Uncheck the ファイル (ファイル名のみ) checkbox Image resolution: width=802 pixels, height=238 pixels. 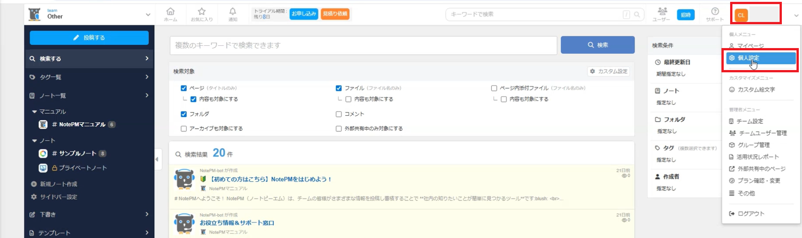click(x=339, y=88)
